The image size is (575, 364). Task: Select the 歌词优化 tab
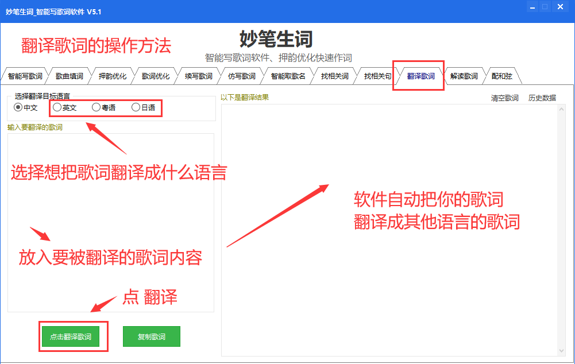tap(156, 76)
